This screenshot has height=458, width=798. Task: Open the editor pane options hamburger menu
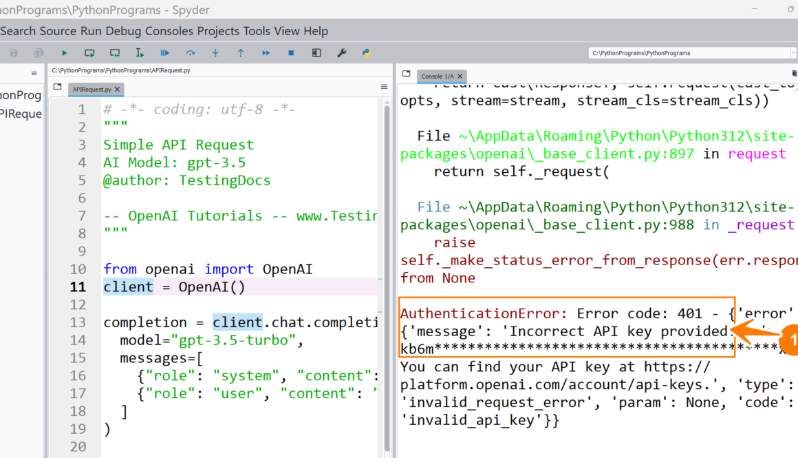(384, 87)
